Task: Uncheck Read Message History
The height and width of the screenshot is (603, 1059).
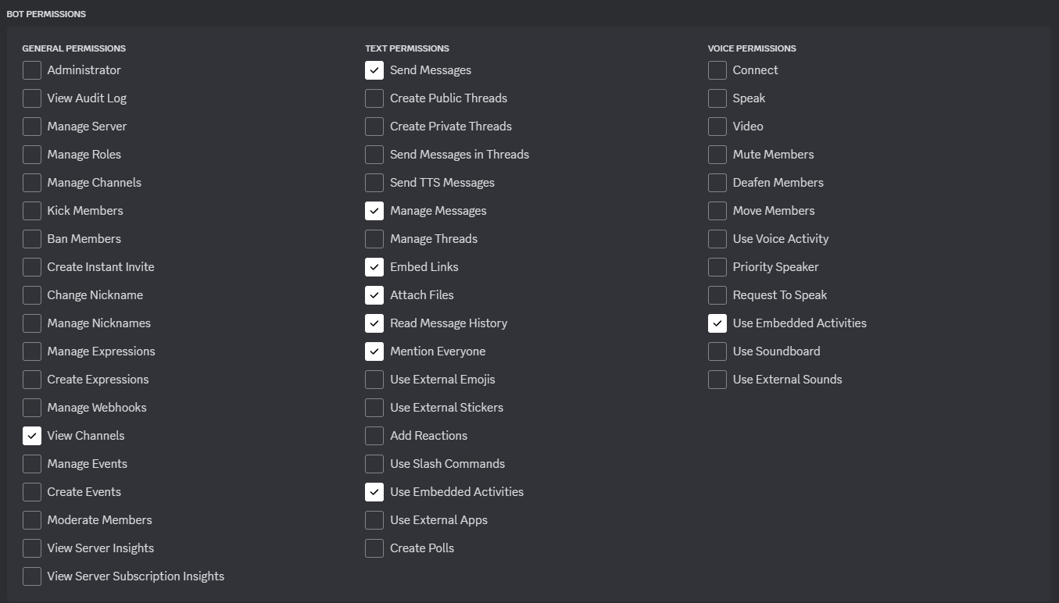Action: point(374,323)
